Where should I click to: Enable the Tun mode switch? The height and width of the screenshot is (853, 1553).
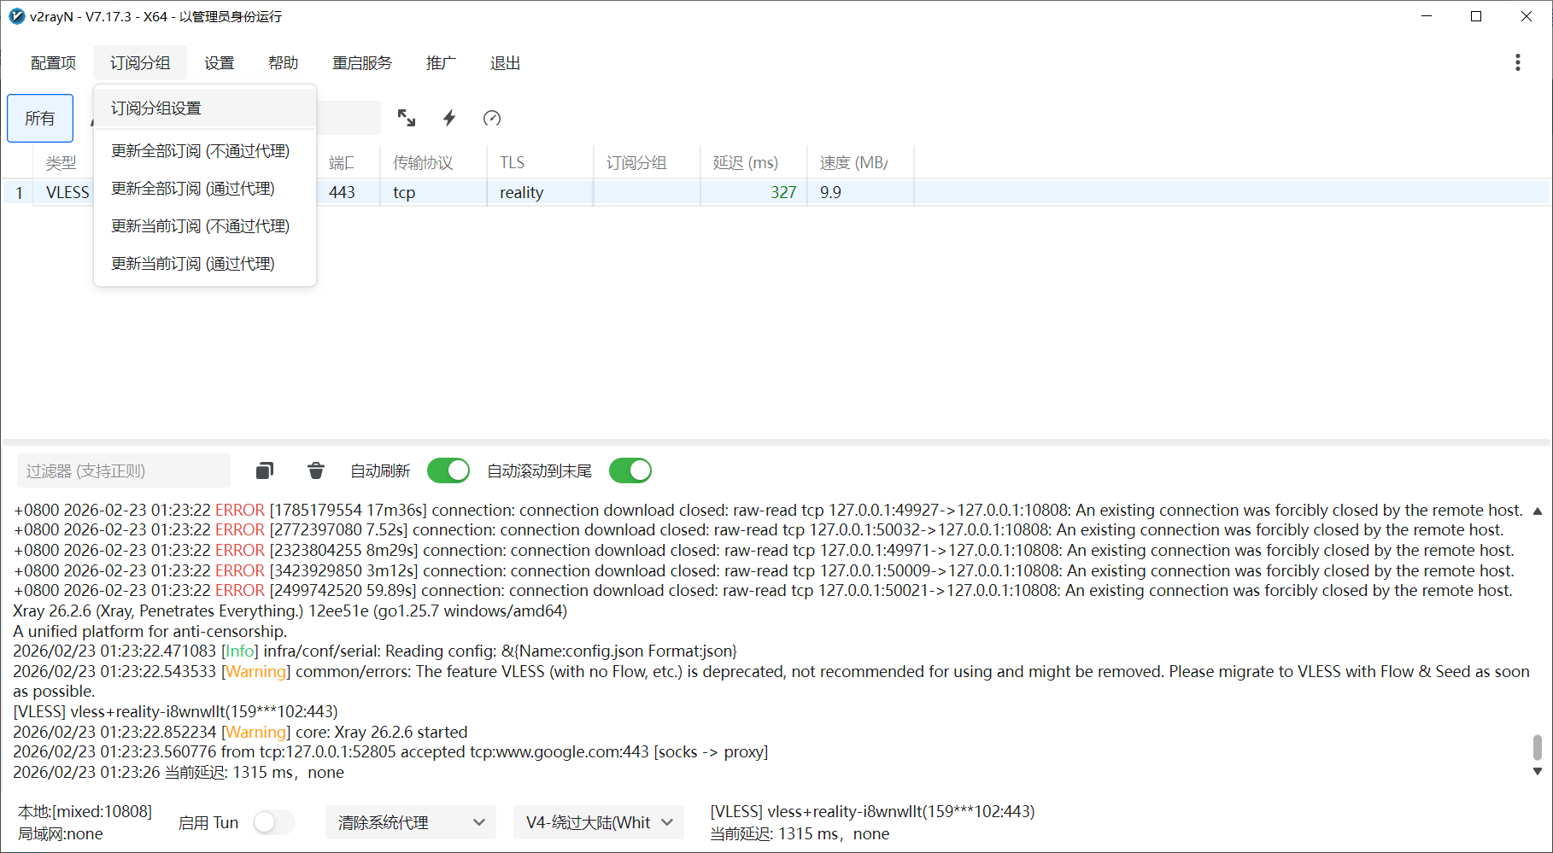pyautogui.click(x=273, y=822)
